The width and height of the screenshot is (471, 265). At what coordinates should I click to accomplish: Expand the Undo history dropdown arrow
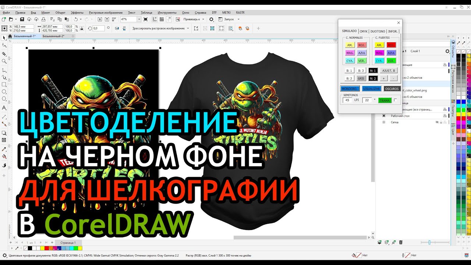tap(81, 19)
